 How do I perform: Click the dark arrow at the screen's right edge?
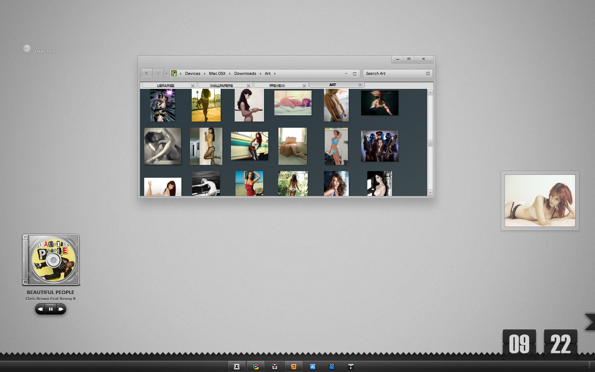[x=590, y=322]
